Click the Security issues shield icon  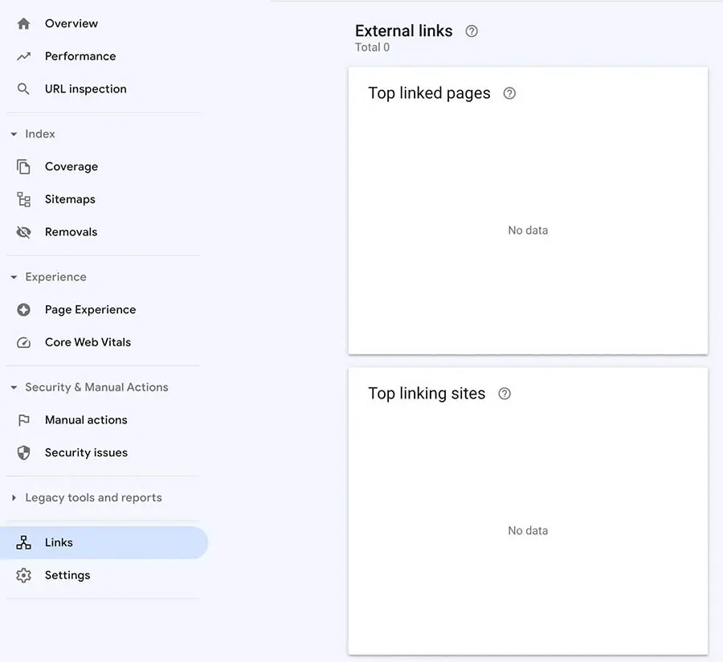(23, 453)
